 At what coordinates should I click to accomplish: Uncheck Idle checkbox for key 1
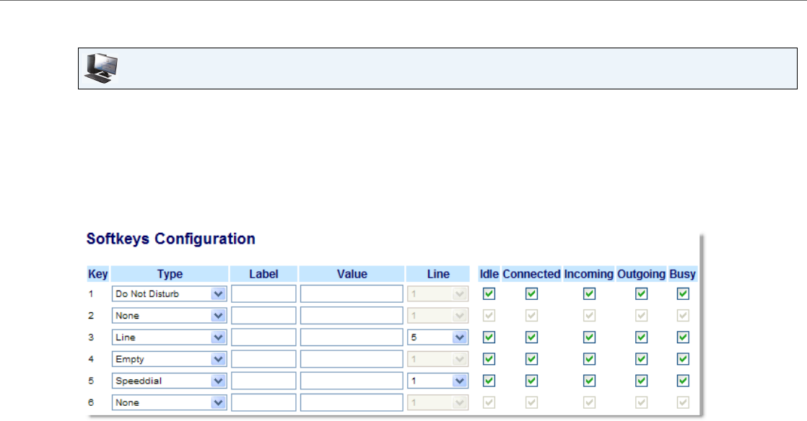coord(489,294)
